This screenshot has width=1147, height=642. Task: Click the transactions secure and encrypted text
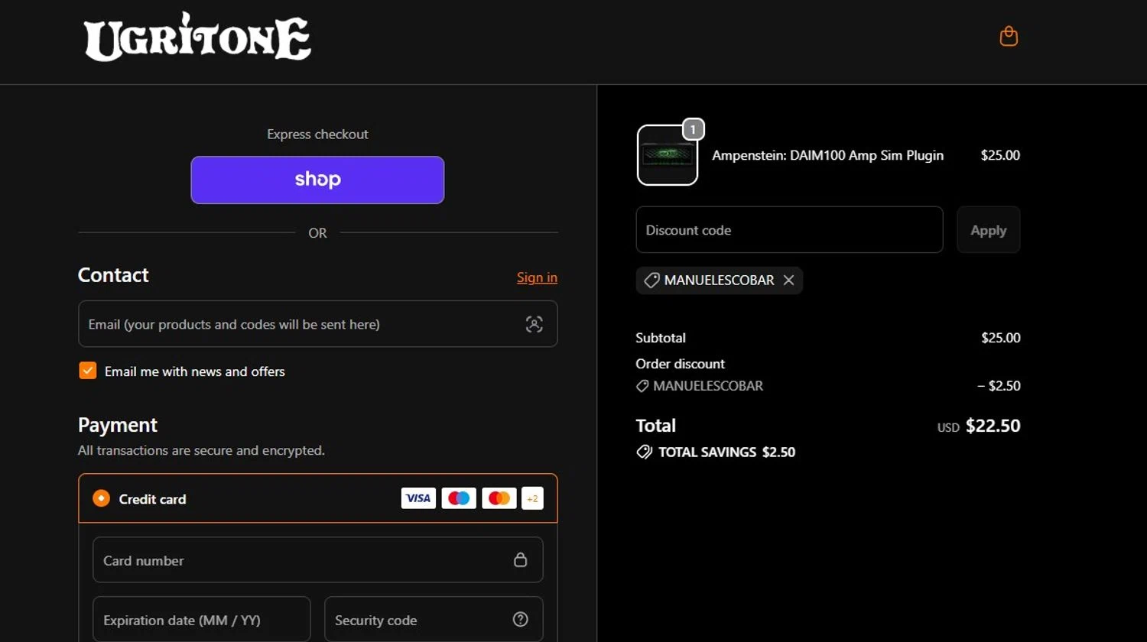(x=201, y=450)
